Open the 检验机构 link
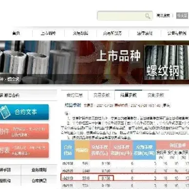 tap(5, 181)
